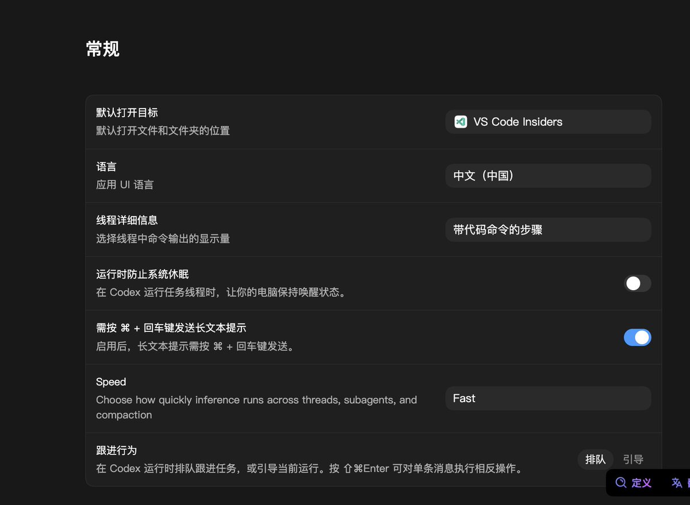Click the 线程详细信息 setting title
690x505 pixels.
[126, 220]
